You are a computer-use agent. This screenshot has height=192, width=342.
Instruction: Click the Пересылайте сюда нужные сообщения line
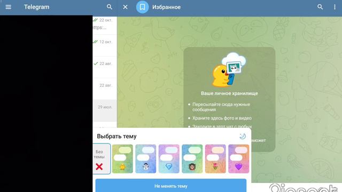coord(221,107)
